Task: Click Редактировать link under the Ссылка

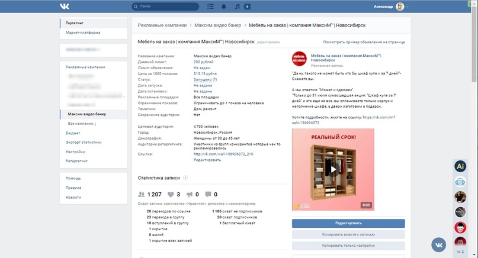Action: pyautogui.click(x=207, y=160)
